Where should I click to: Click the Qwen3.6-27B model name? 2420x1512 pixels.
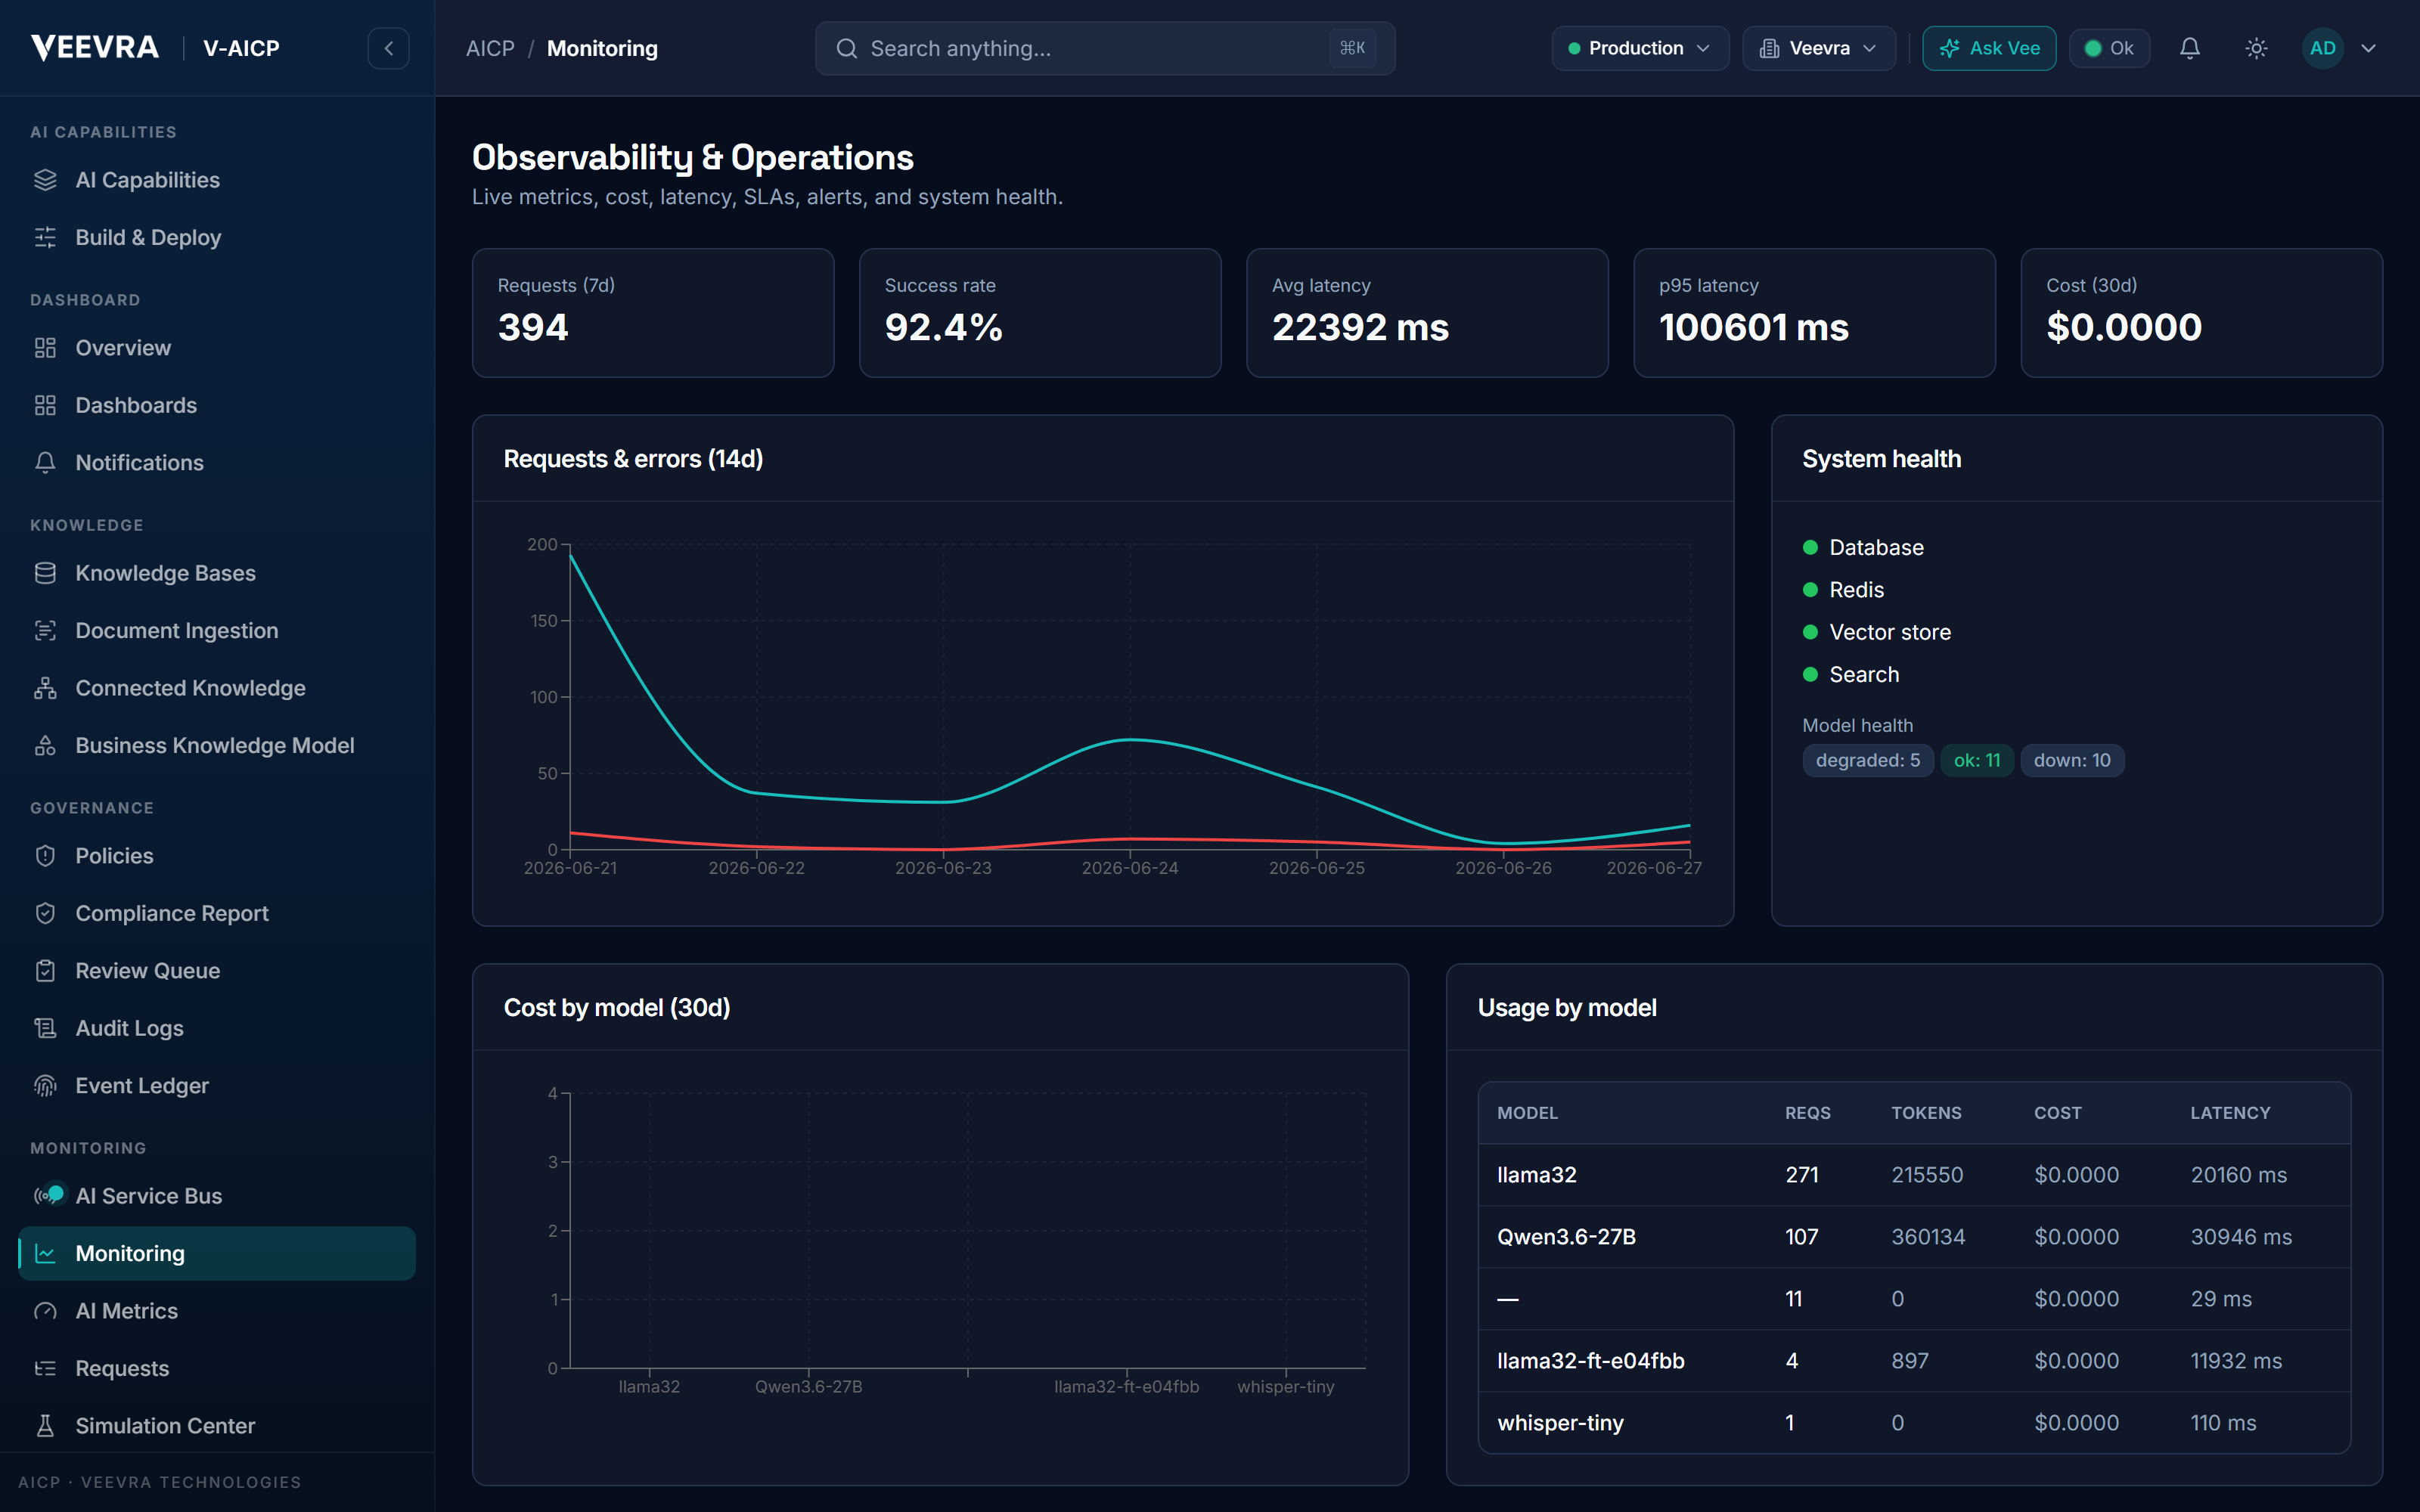(x=1566, y=1237)
